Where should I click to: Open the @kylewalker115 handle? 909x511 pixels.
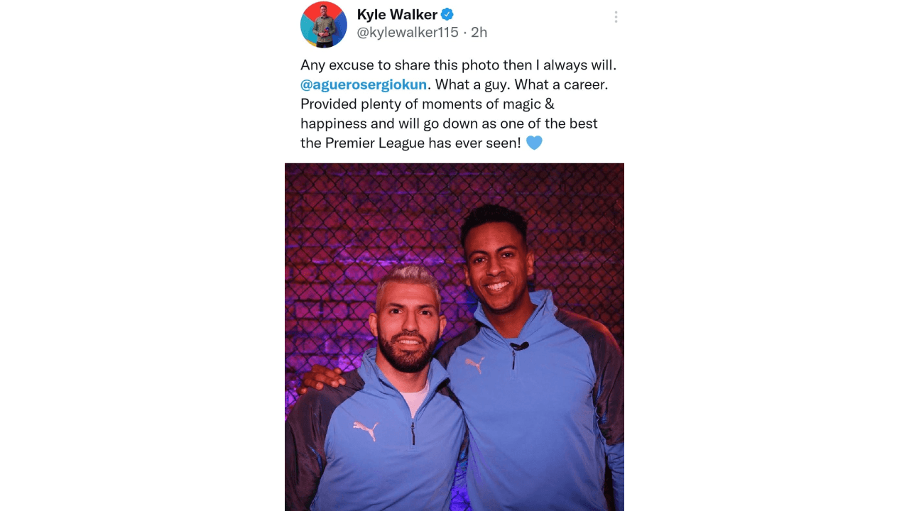(x=408, y=33)
